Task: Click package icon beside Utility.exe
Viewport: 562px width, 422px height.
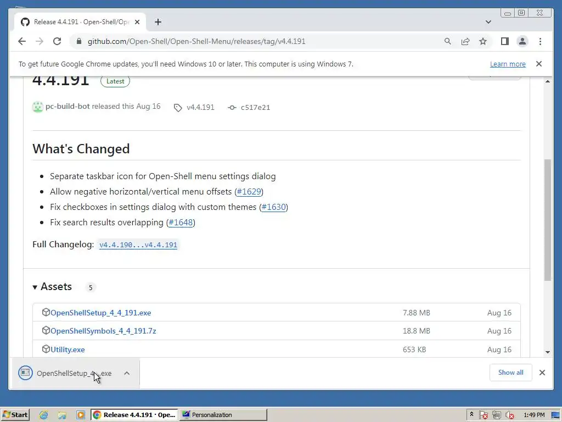Action: coord(46,349)
